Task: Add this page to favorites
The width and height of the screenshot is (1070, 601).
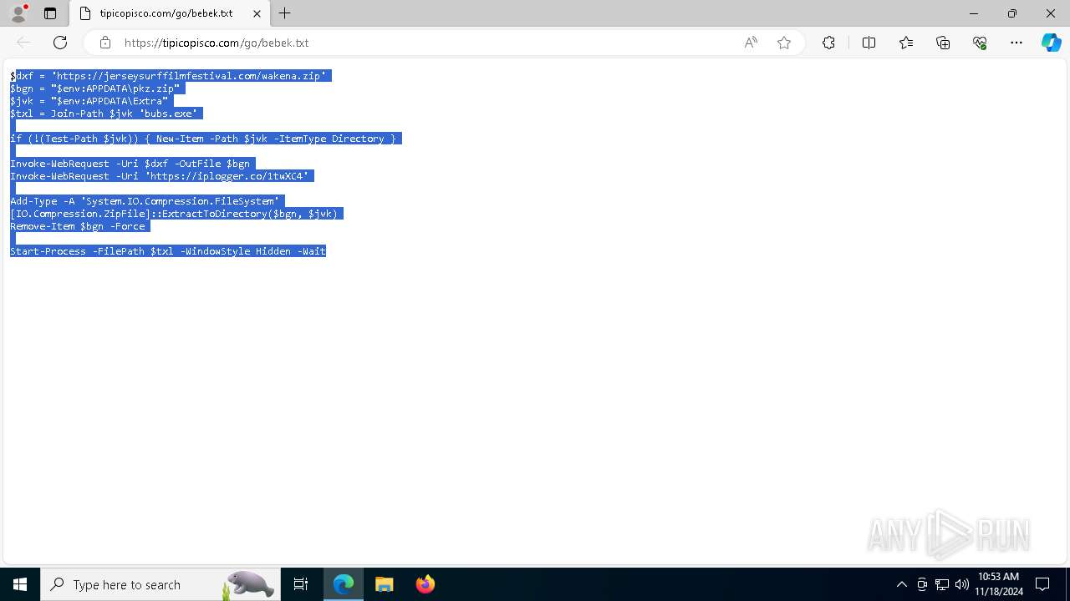Action: pos(784,43)
